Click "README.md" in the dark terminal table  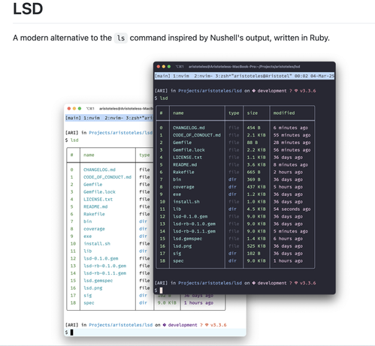[185, 164]
